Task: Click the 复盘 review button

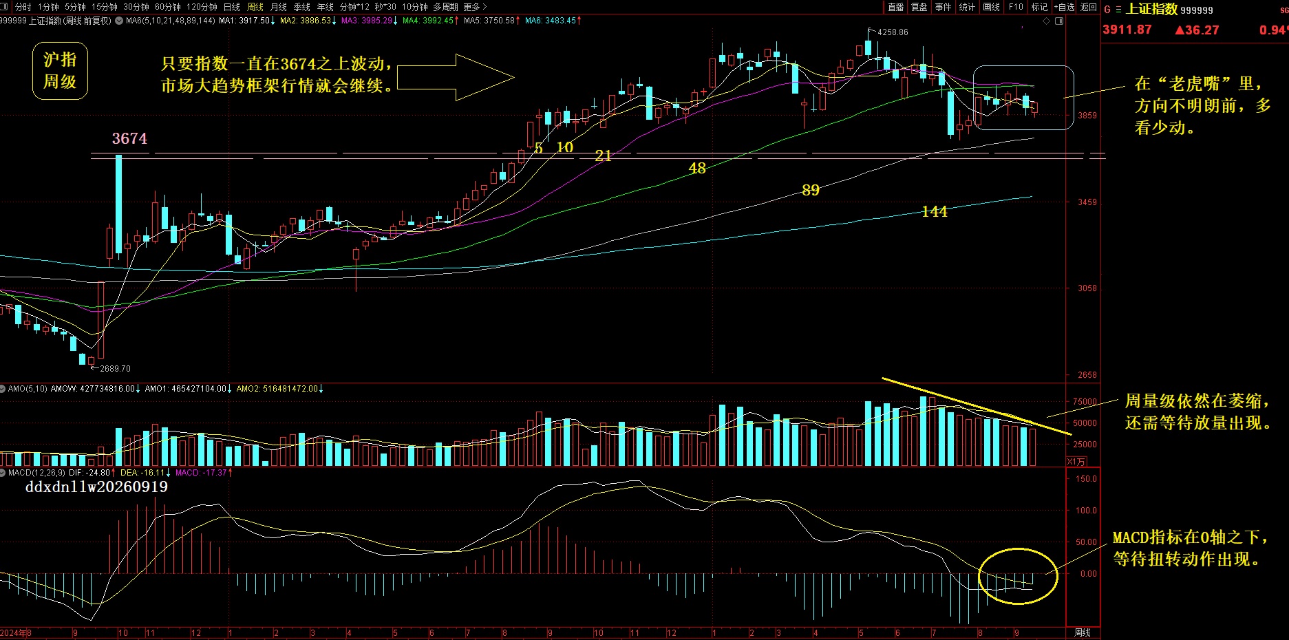Action: pyautogui.click(x=919, y=7)
